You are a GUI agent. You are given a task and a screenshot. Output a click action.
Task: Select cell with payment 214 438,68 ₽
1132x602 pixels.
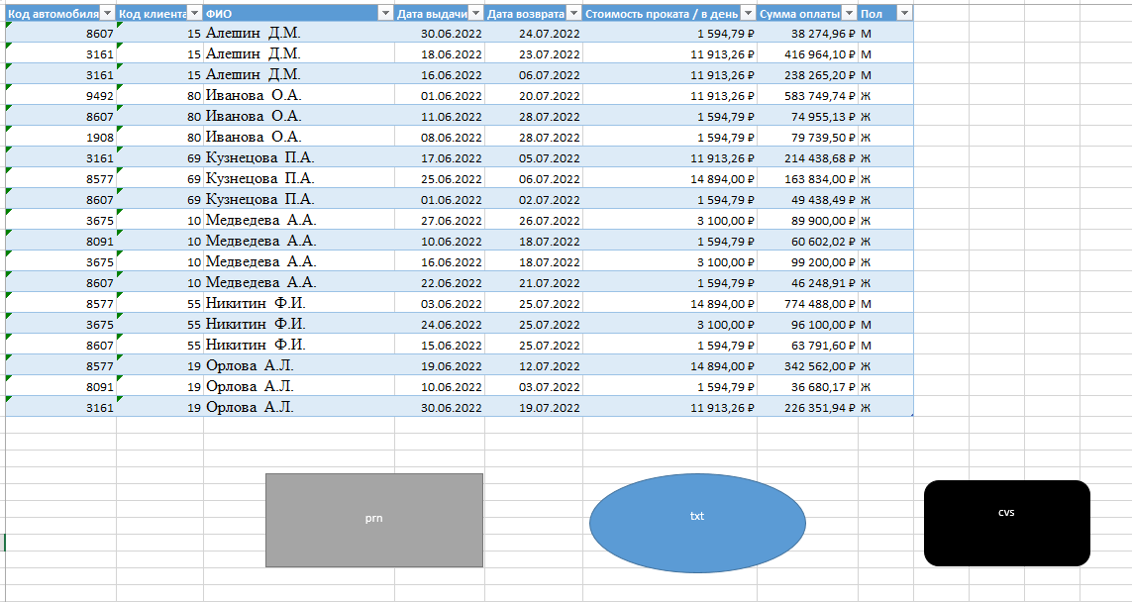[807, 157]
